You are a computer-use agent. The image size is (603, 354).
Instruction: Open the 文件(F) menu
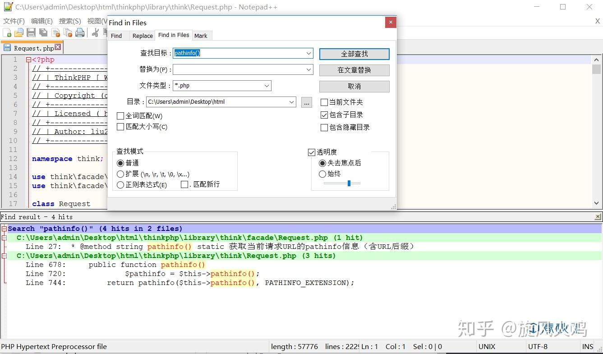tap(14, 21)
